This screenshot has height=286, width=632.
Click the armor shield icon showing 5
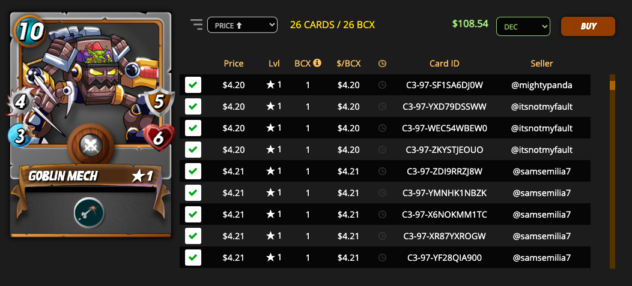(160, 102)
